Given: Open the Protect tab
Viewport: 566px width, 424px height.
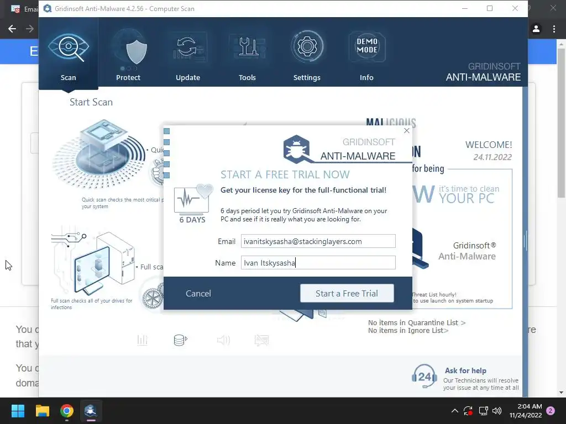Looking at the screenshot, I should tap(128, 54).
